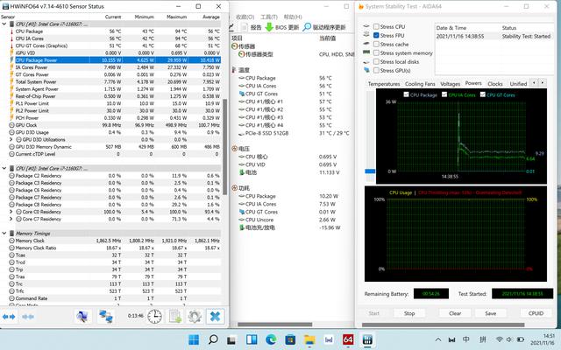Click the 电压 voltage section icon

235,149
